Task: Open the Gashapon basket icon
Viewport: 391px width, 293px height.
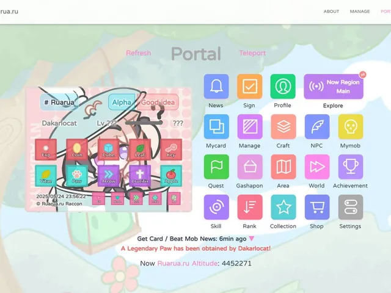Action: click(x=250, y=167)
